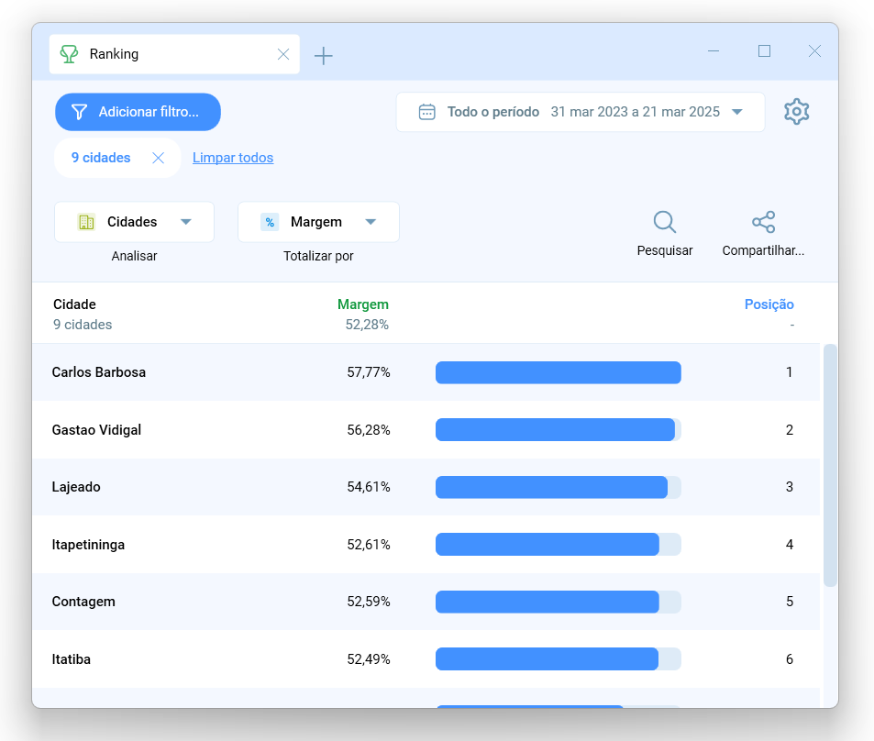The image size is (874, 741).
Task: Click the Limpar todos link
Action: (233, 158)
